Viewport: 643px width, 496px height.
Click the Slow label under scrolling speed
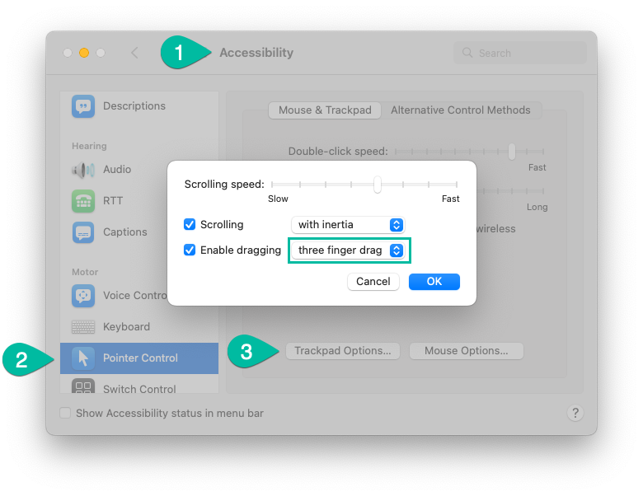(278, 199)
